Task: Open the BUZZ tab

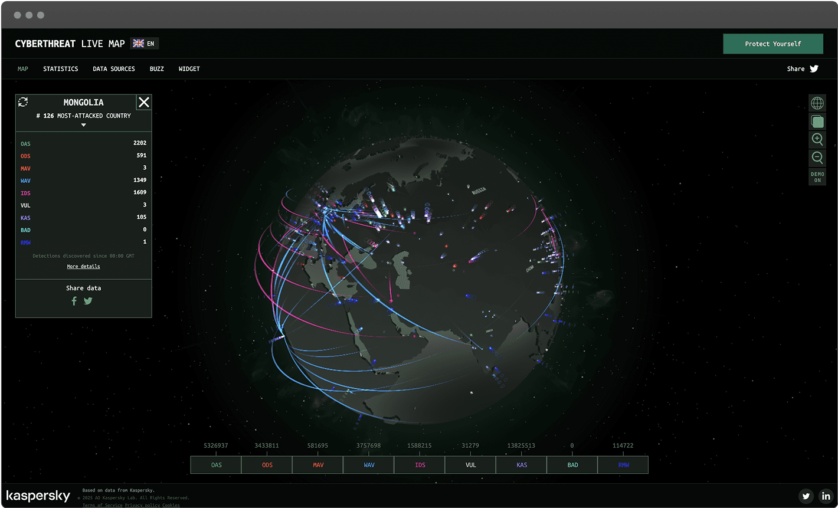Action: 157,69
